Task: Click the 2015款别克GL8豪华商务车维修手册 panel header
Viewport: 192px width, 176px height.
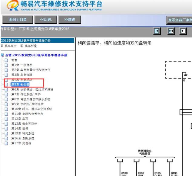Action: click(38, 40)
